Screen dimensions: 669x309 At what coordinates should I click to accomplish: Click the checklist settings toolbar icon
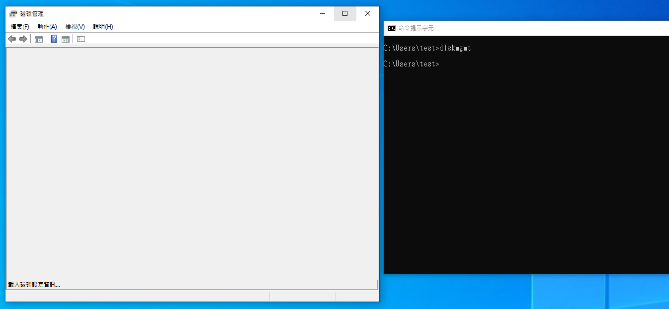point(81,39)
